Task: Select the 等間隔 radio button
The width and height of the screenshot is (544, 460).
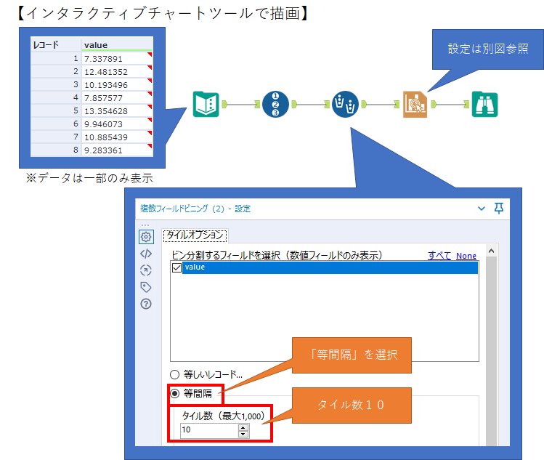Action: click(x=174, y=393)
